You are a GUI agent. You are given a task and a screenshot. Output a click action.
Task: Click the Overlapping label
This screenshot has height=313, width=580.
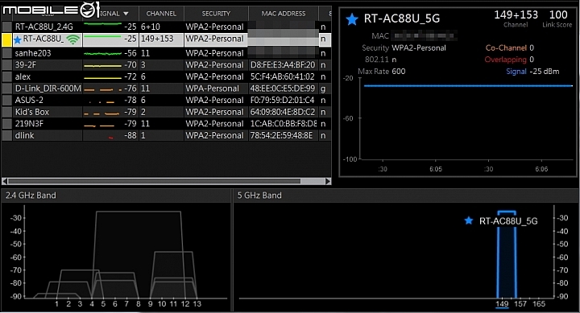pos(505,60)
